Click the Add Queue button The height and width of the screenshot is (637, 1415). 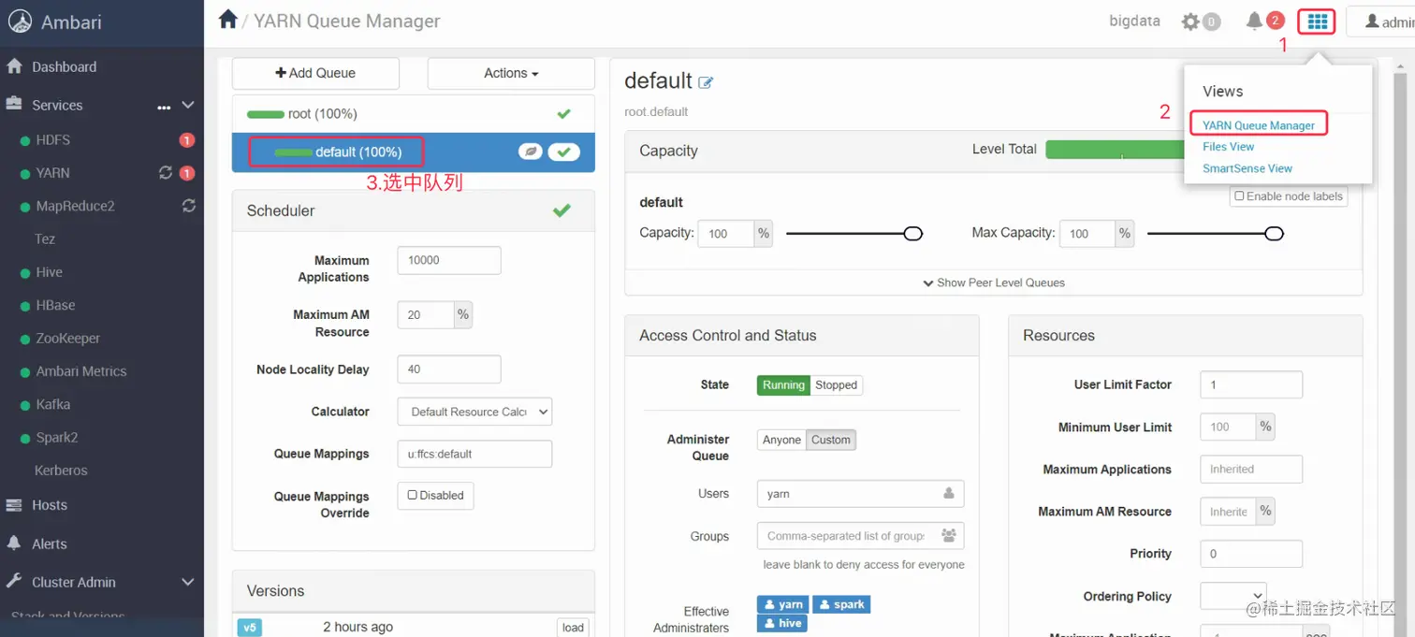[x=315, y=73]
